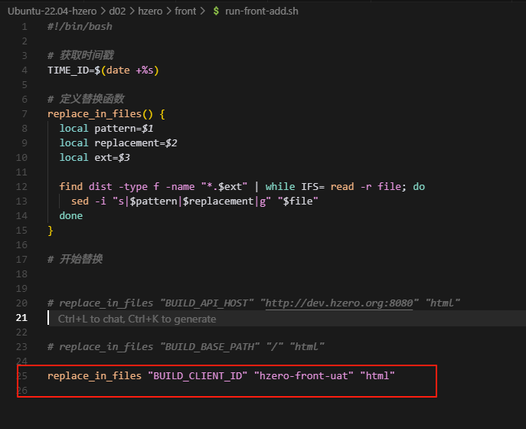
Task: Click line number 7 beside replace_in_files function
Action: [x=25, y=114]
